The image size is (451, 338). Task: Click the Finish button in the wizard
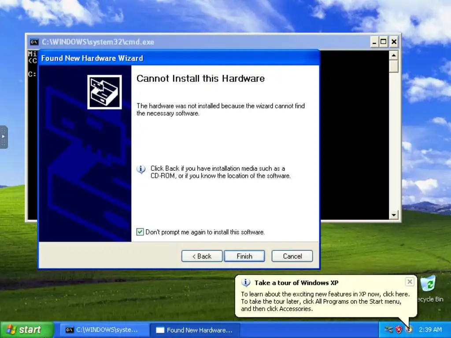tap(244, 256)
